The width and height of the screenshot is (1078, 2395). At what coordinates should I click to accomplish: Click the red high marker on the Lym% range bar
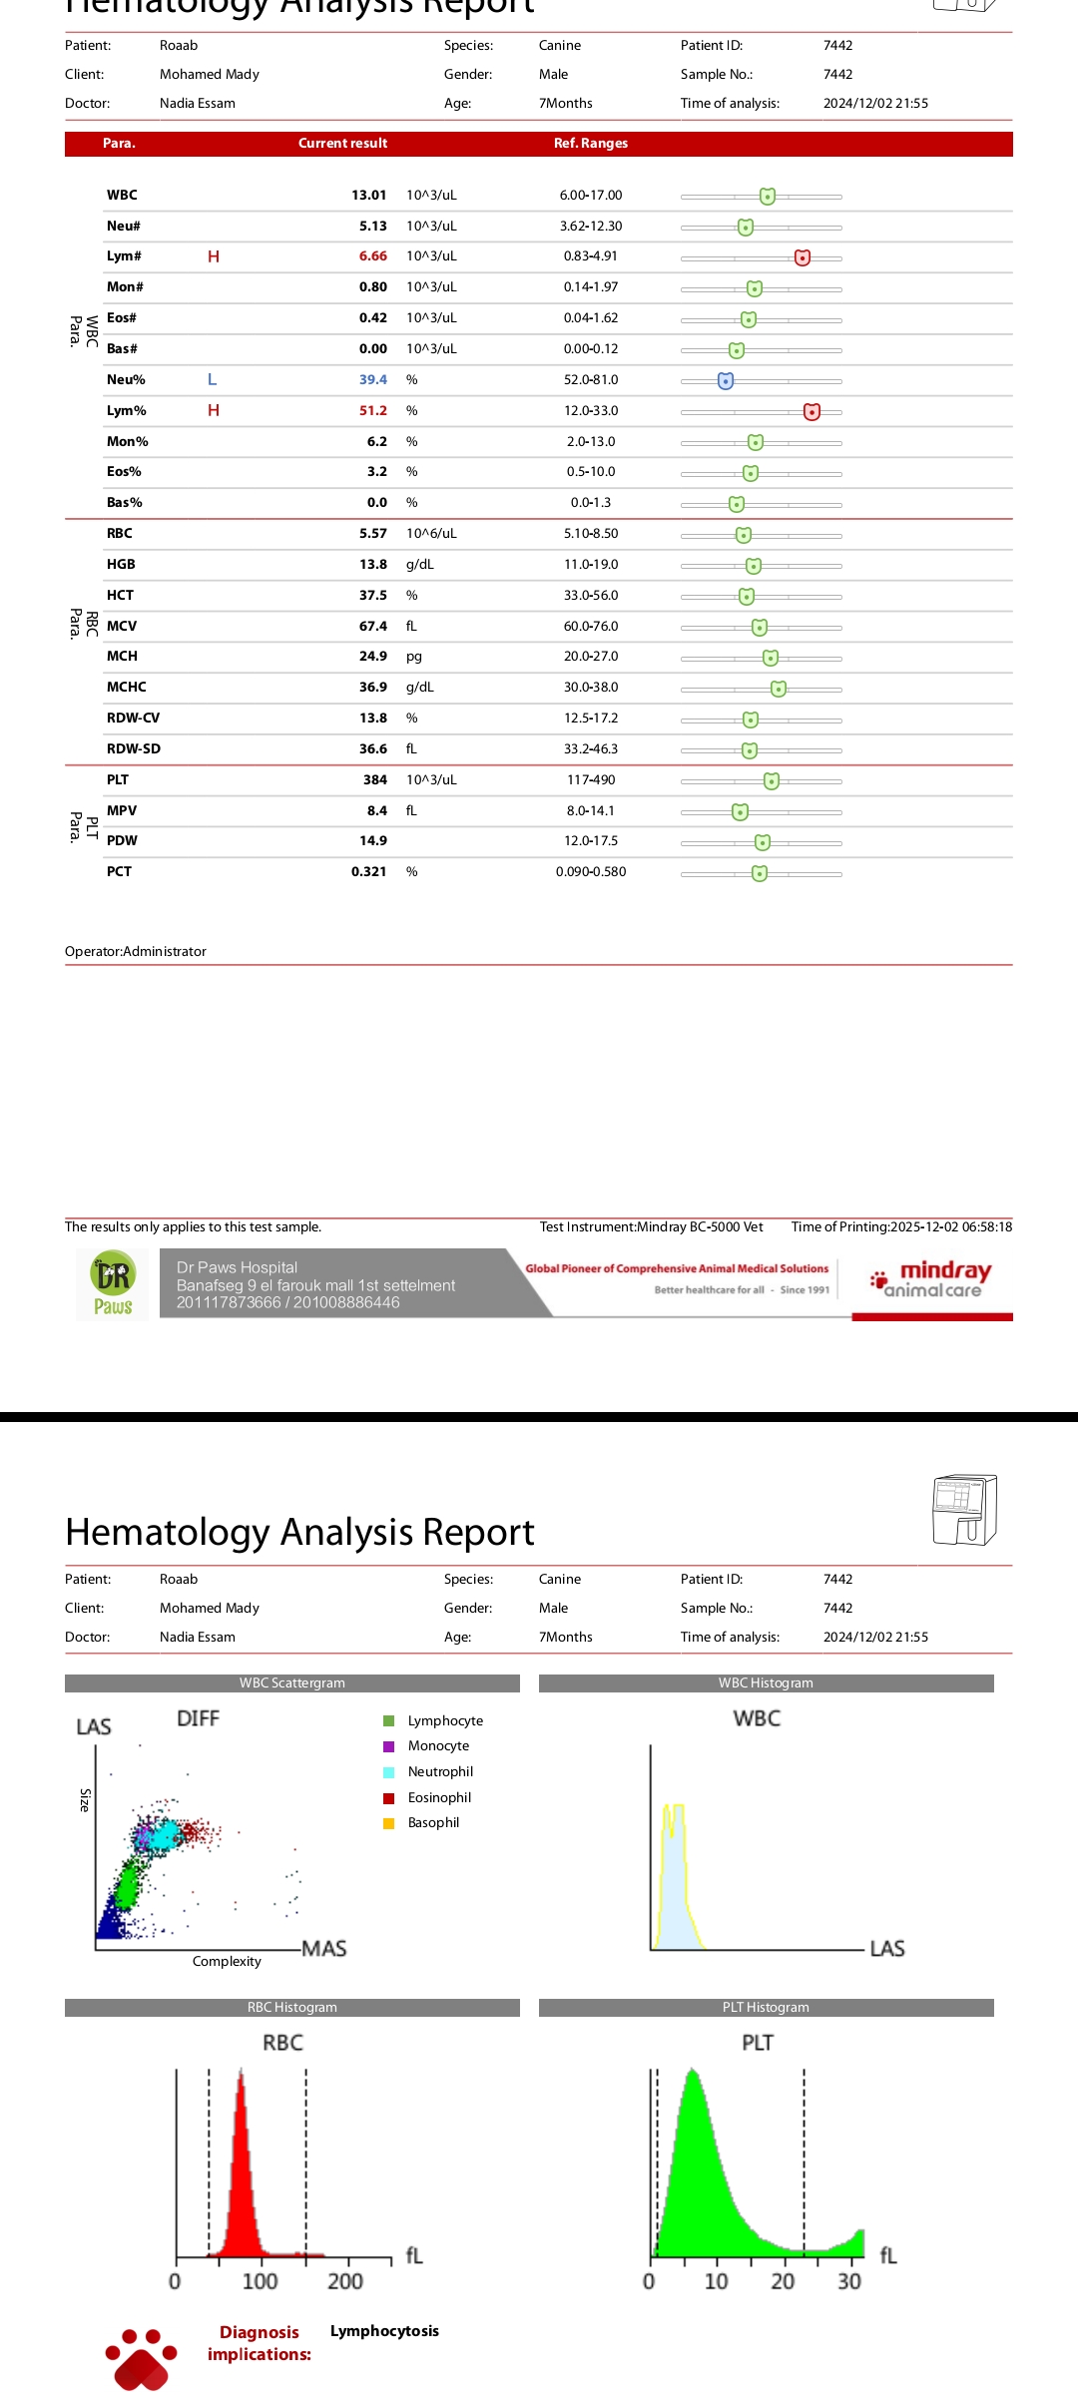(811, 411)
